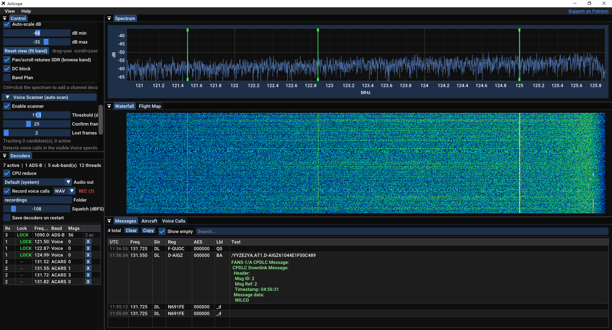The width and height of the screenshot is (612, 330).
Task: Uncheck Enable scanner
Action: 7,106
